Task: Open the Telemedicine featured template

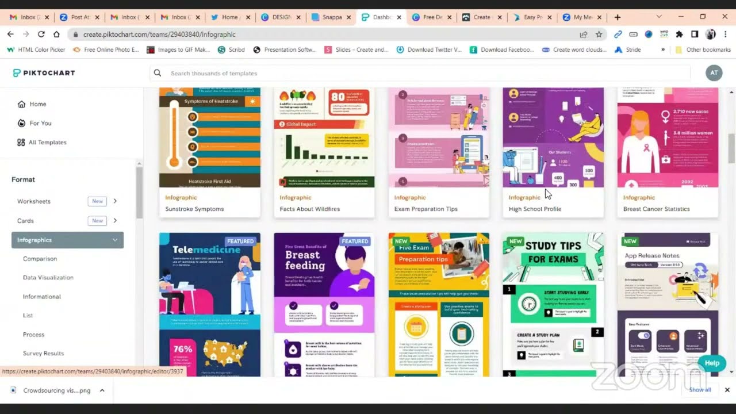Action: [x=210, y=305]
